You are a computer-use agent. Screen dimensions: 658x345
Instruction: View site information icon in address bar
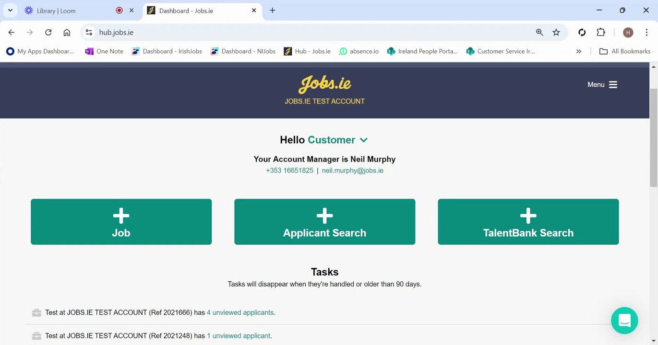tap(89, 32)
